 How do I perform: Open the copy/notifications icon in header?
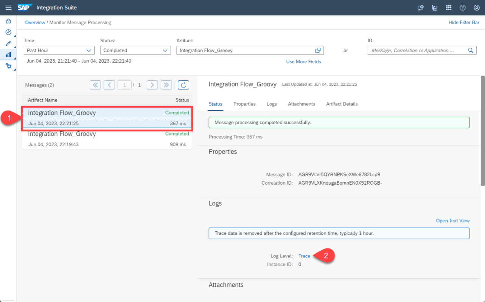tap(435, 8)
